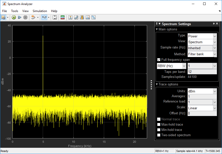Open the Tools menu
The height and width of the screenshot is (154, 222).
coord(15,11)
